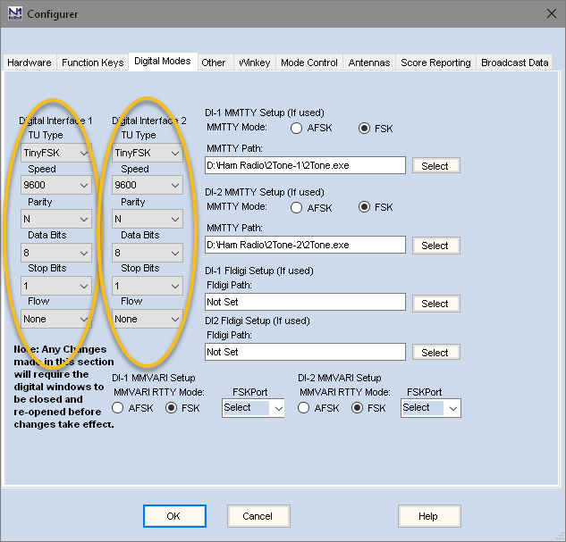This screenshot has width=566, height=542.
Task: Open Help for the Configurer
Action: click(x=429, y=516)
